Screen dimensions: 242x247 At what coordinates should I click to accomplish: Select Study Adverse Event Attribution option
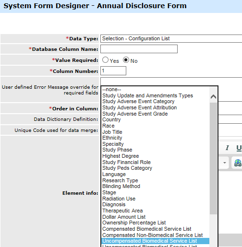pos(155,107)
